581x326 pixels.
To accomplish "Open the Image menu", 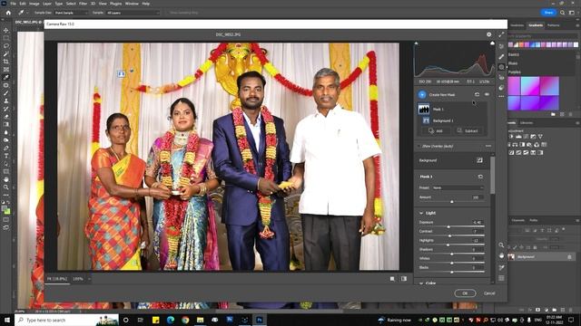I will point(34,4).
